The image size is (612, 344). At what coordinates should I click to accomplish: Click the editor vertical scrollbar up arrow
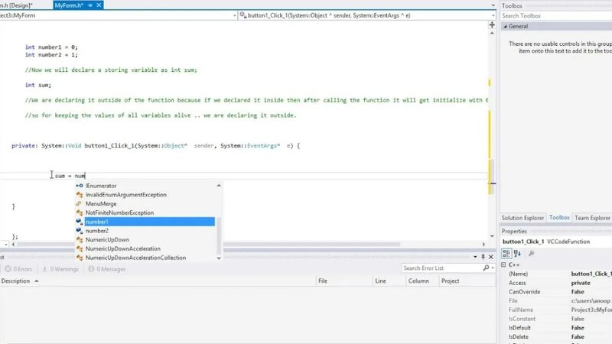(492, 33)
